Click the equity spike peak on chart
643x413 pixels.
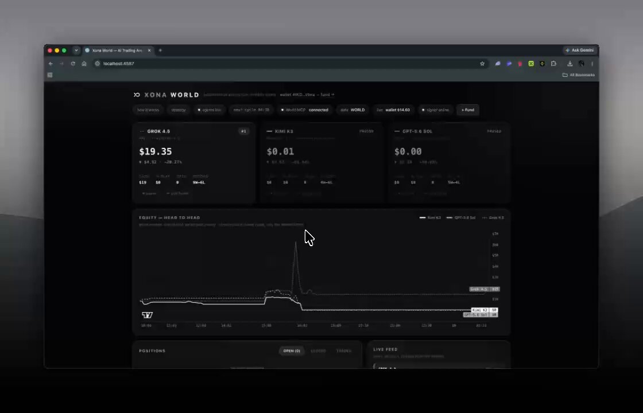296,243
